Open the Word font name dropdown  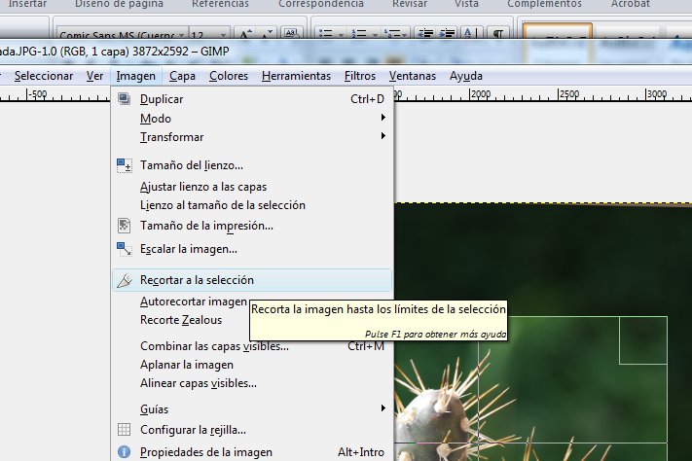point(181,35)
